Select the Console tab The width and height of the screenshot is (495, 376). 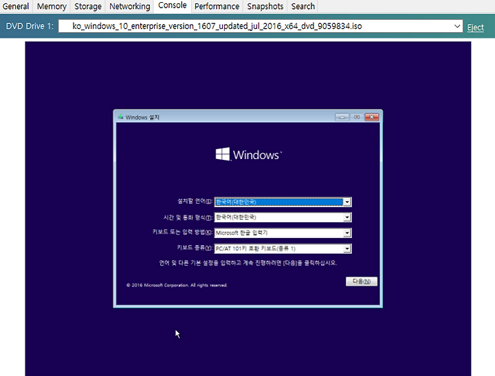pyautogui.click(x=173, y=5)
